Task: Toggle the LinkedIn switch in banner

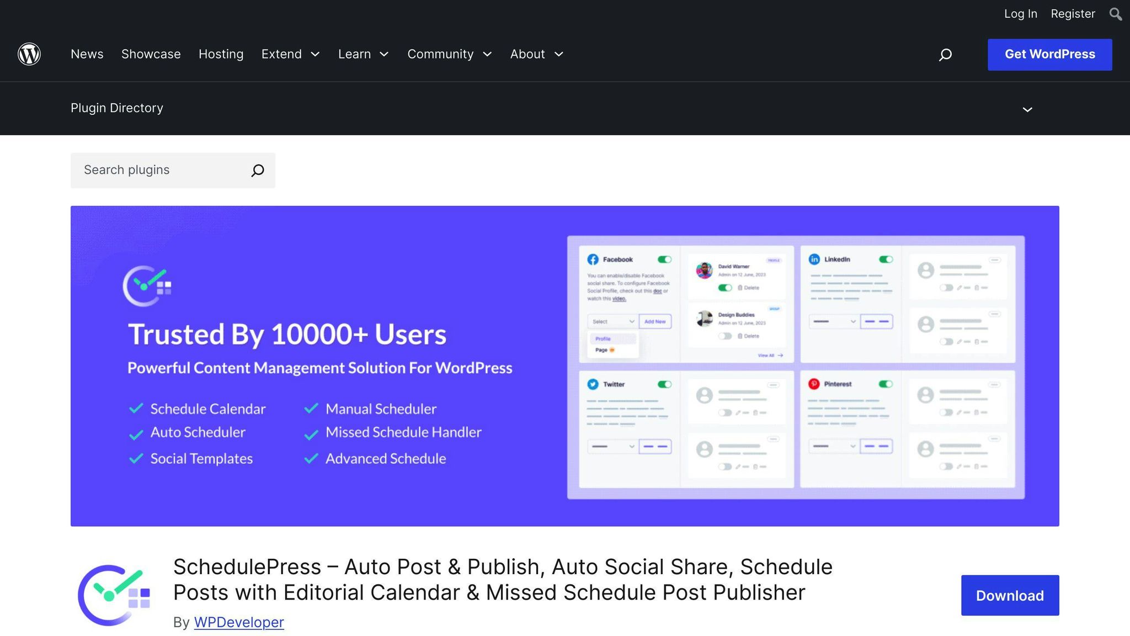Action: coord(886,259)
